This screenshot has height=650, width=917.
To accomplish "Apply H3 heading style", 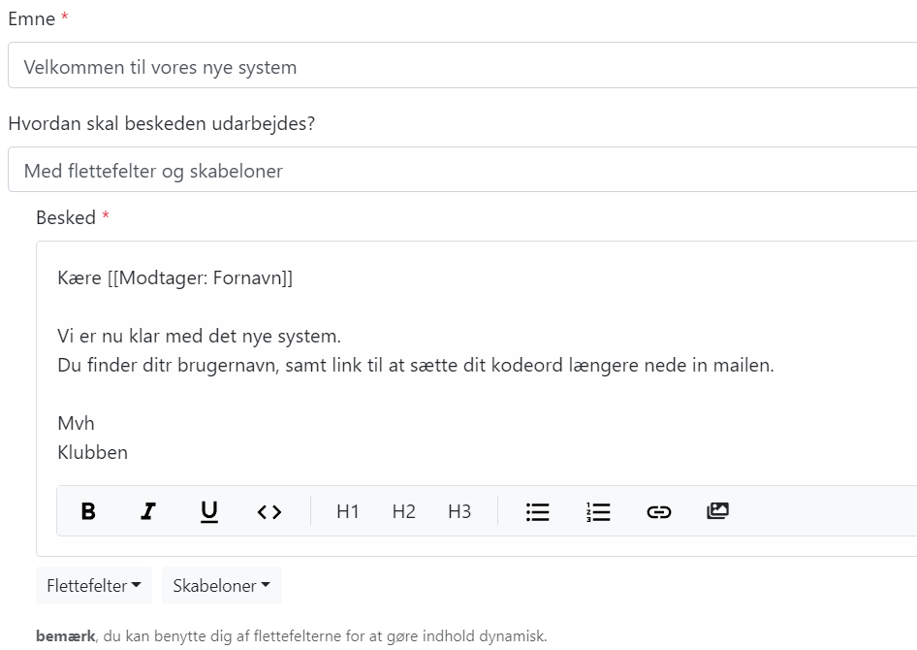I will point(459,512).
